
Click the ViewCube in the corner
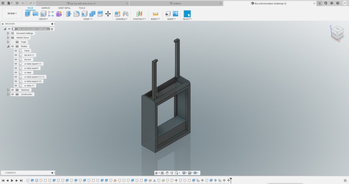[337, 33]
